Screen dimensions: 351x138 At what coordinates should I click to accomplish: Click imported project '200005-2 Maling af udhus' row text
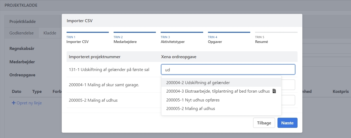tap(93, 100)
